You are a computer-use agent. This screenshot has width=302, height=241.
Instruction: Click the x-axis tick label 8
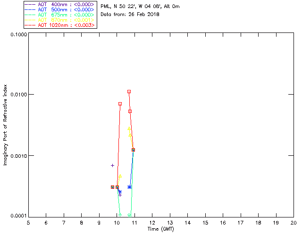click(82, 223)
